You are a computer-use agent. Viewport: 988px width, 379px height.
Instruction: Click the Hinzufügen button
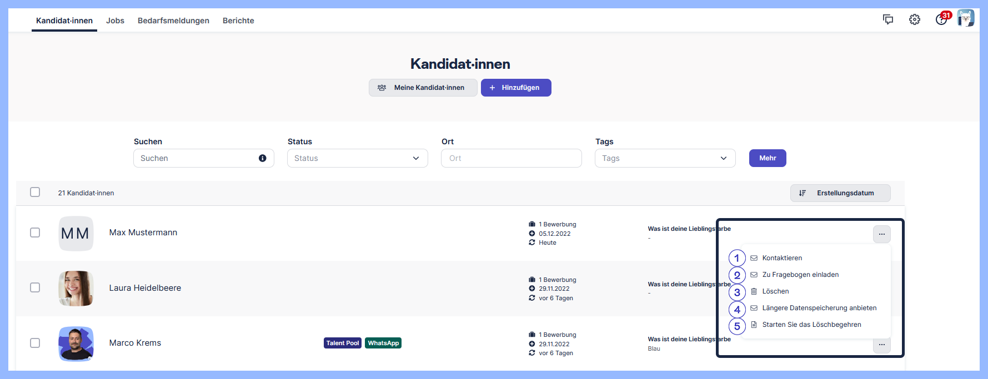coord(515,88)
